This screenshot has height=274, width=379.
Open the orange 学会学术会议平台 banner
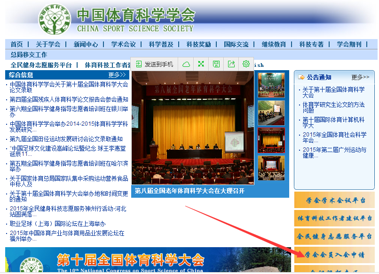pyautogui.click(x=334, y=200)
